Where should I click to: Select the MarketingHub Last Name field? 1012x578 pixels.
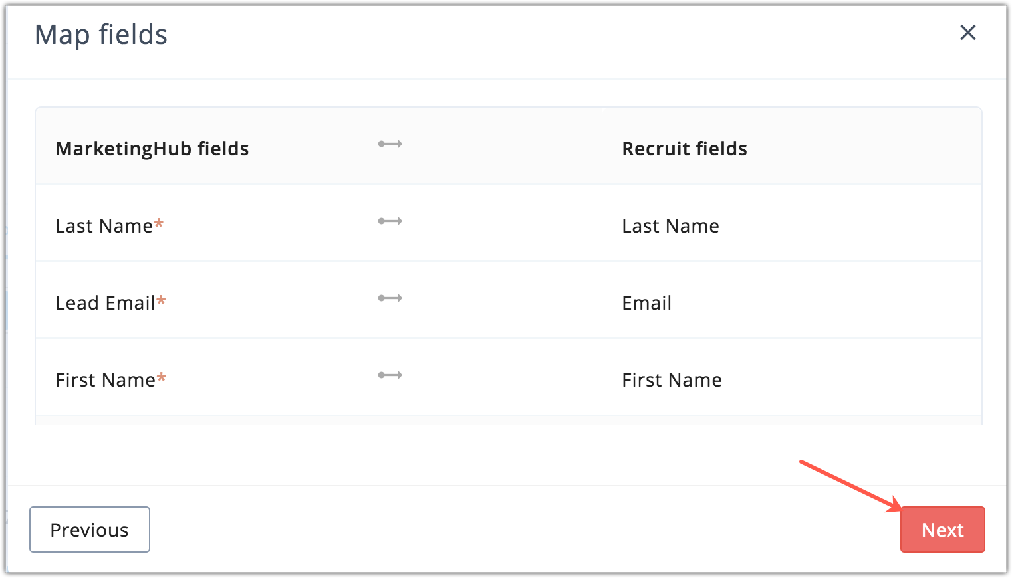104,227
